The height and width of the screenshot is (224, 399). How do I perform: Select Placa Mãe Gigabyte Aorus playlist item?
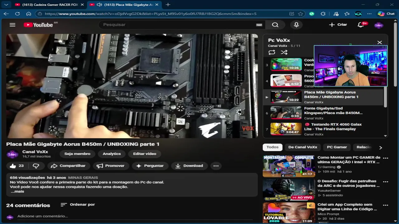(323, 96)
